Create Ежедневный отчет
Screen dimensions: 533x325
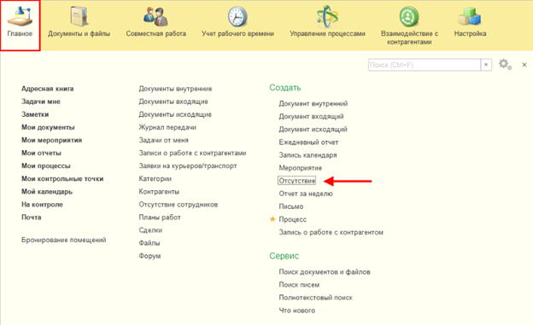(308, 142)
